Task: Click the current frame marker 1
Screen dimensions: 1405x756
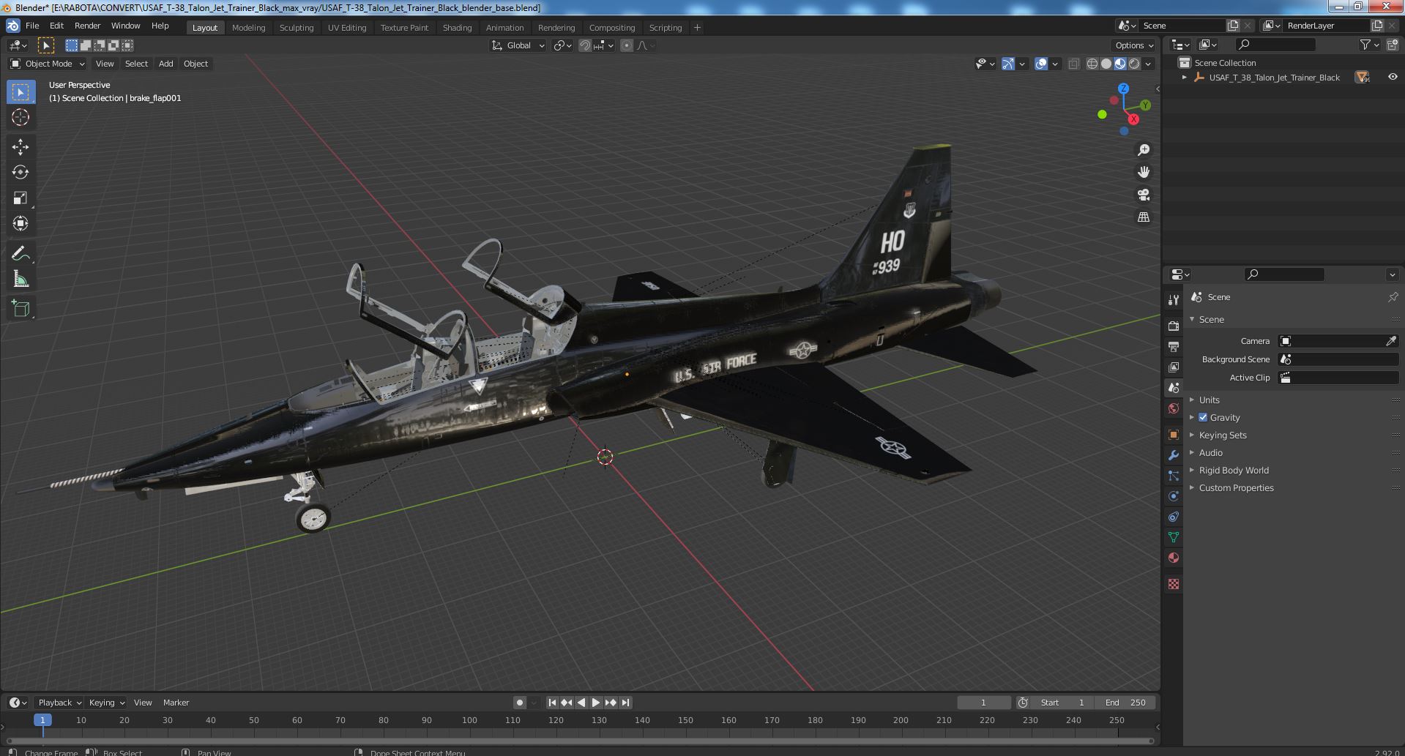Action: [42, 720]
